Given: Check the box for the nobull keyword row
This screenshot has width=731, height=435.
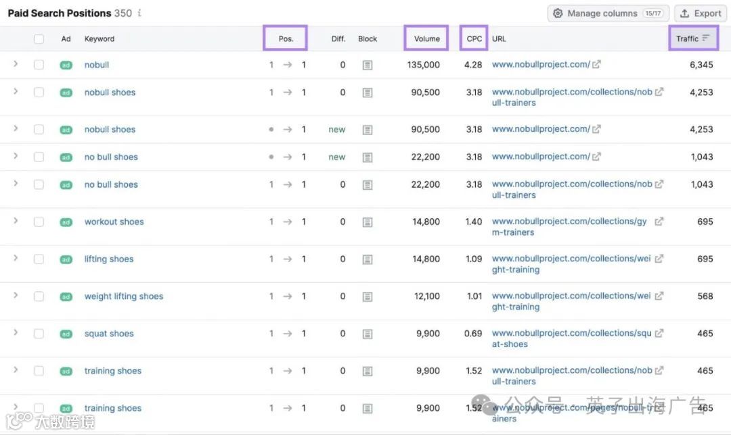Looking at the screenshot, I should 39,65.
